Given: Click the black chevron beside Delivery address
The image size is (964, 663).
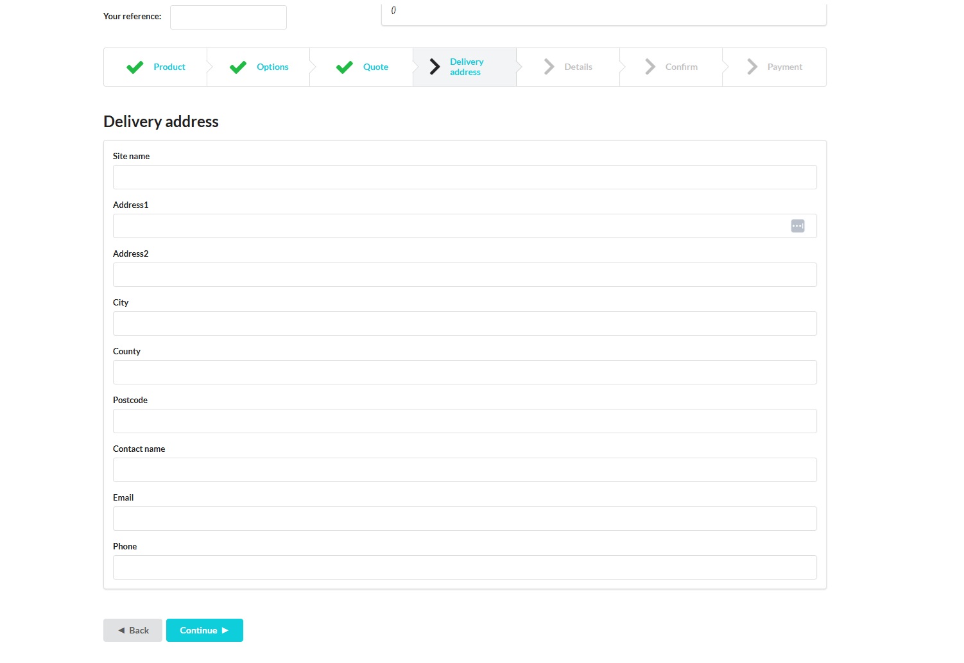Looking at the screenshot, I should tap(435, 67).
